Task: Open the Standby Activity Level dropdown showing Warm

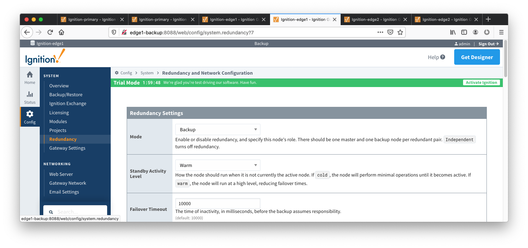Action: coord(218,165)
